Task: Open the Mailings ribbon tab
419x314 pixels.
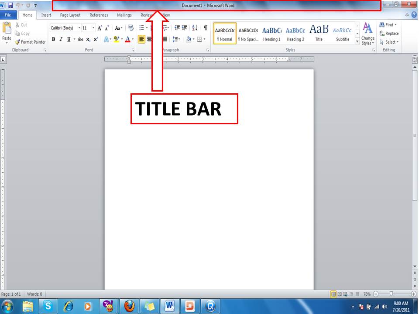Action: tap(124, 15)
